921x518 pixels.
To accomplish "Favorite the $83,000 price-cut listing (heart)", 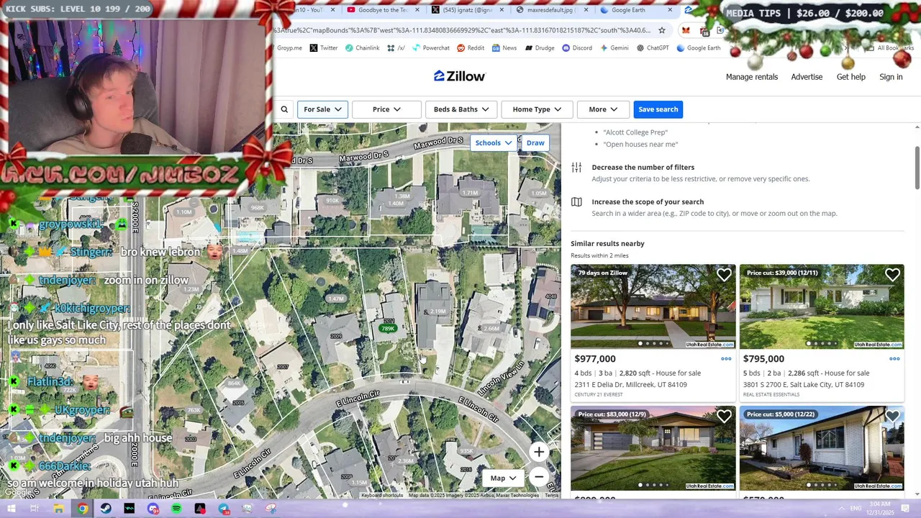I will [724, 416].
